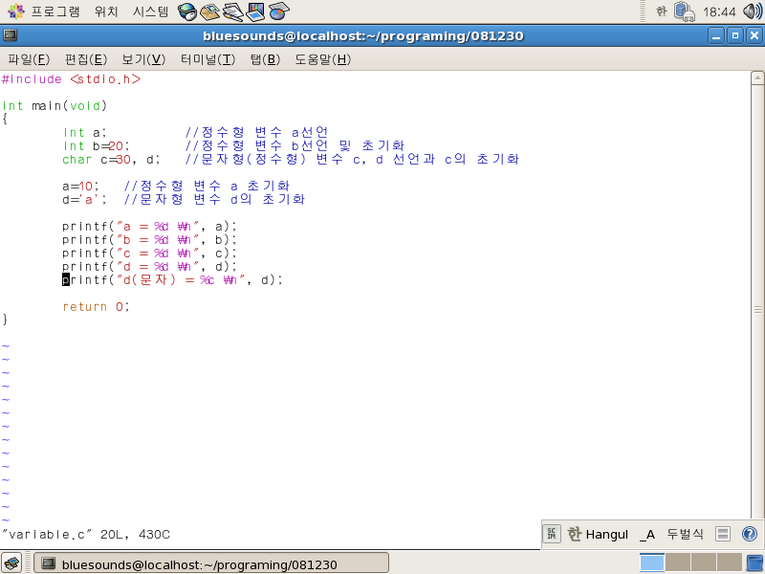Click the d='a'; assignment
Image resolution: width=765 pixels, height=574 pixels.
(x=85, y=200)
